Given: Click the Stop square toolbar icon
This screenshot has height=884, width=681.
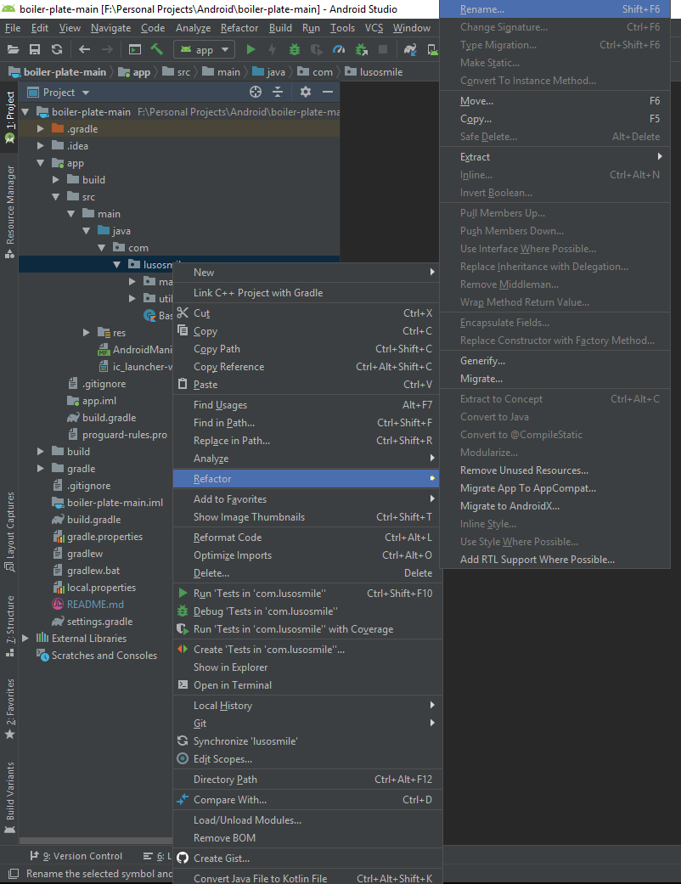Looking at the screenshot, I should point(383,49).
